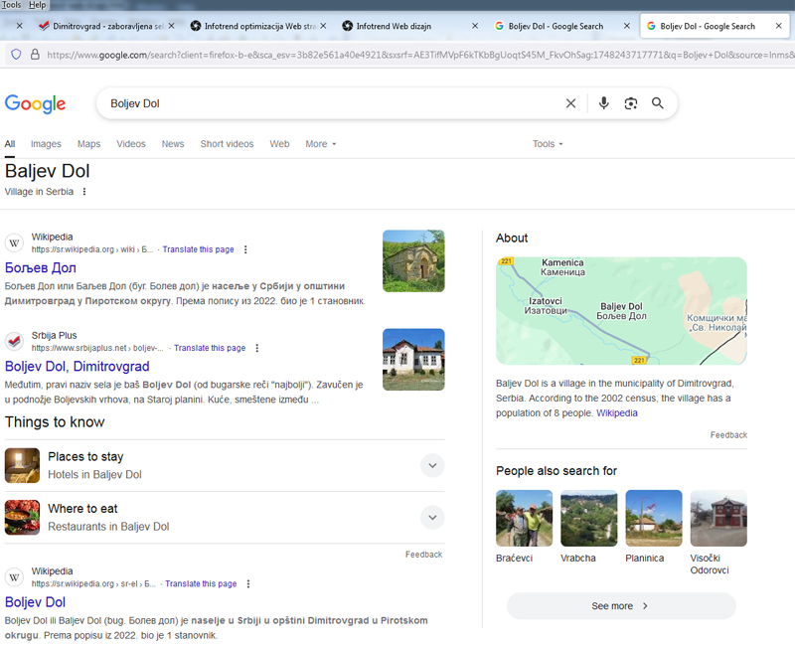This screenshot has width=795, height=645.
Task: Switch to the Maps results tab
Action: pyautogui.click(x=88, y=144)
